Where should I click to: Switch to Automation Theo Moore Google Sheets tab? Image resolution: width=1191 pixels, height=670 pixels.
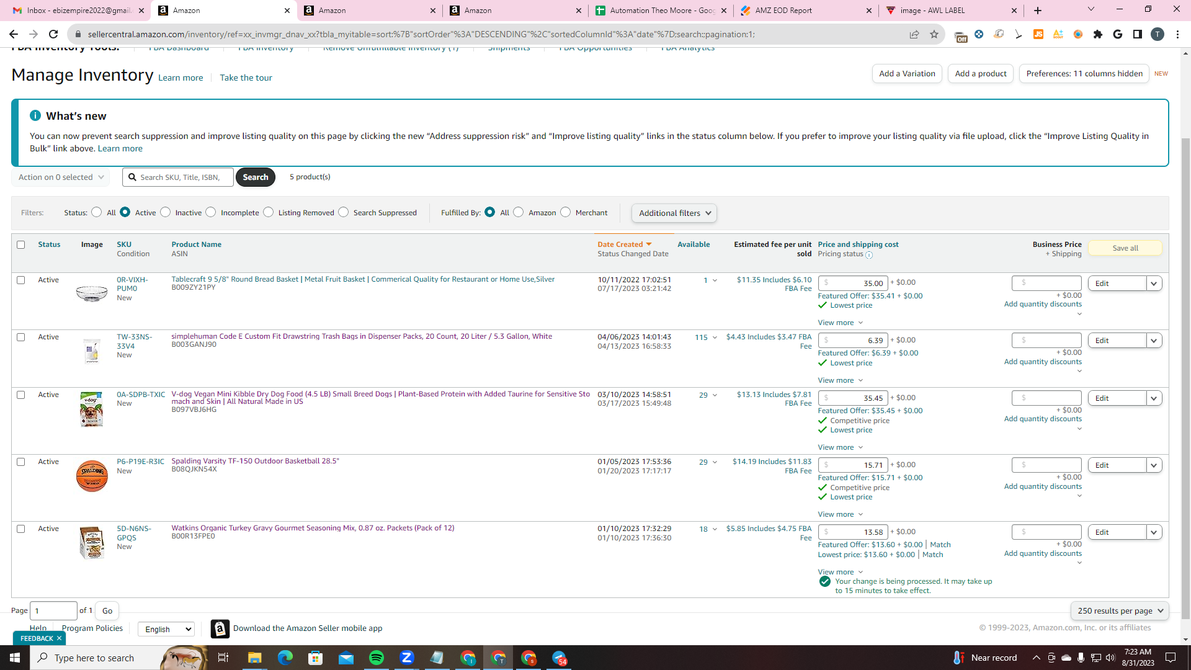pos(661,11)
